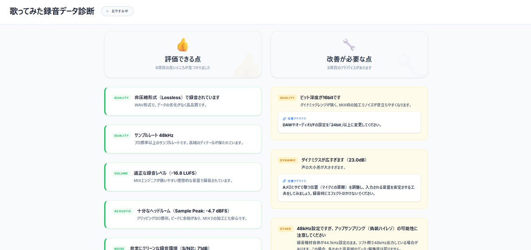Screen dimensions: 531x250
Task: Click the VOLUME tag
Action: point(121,173)
